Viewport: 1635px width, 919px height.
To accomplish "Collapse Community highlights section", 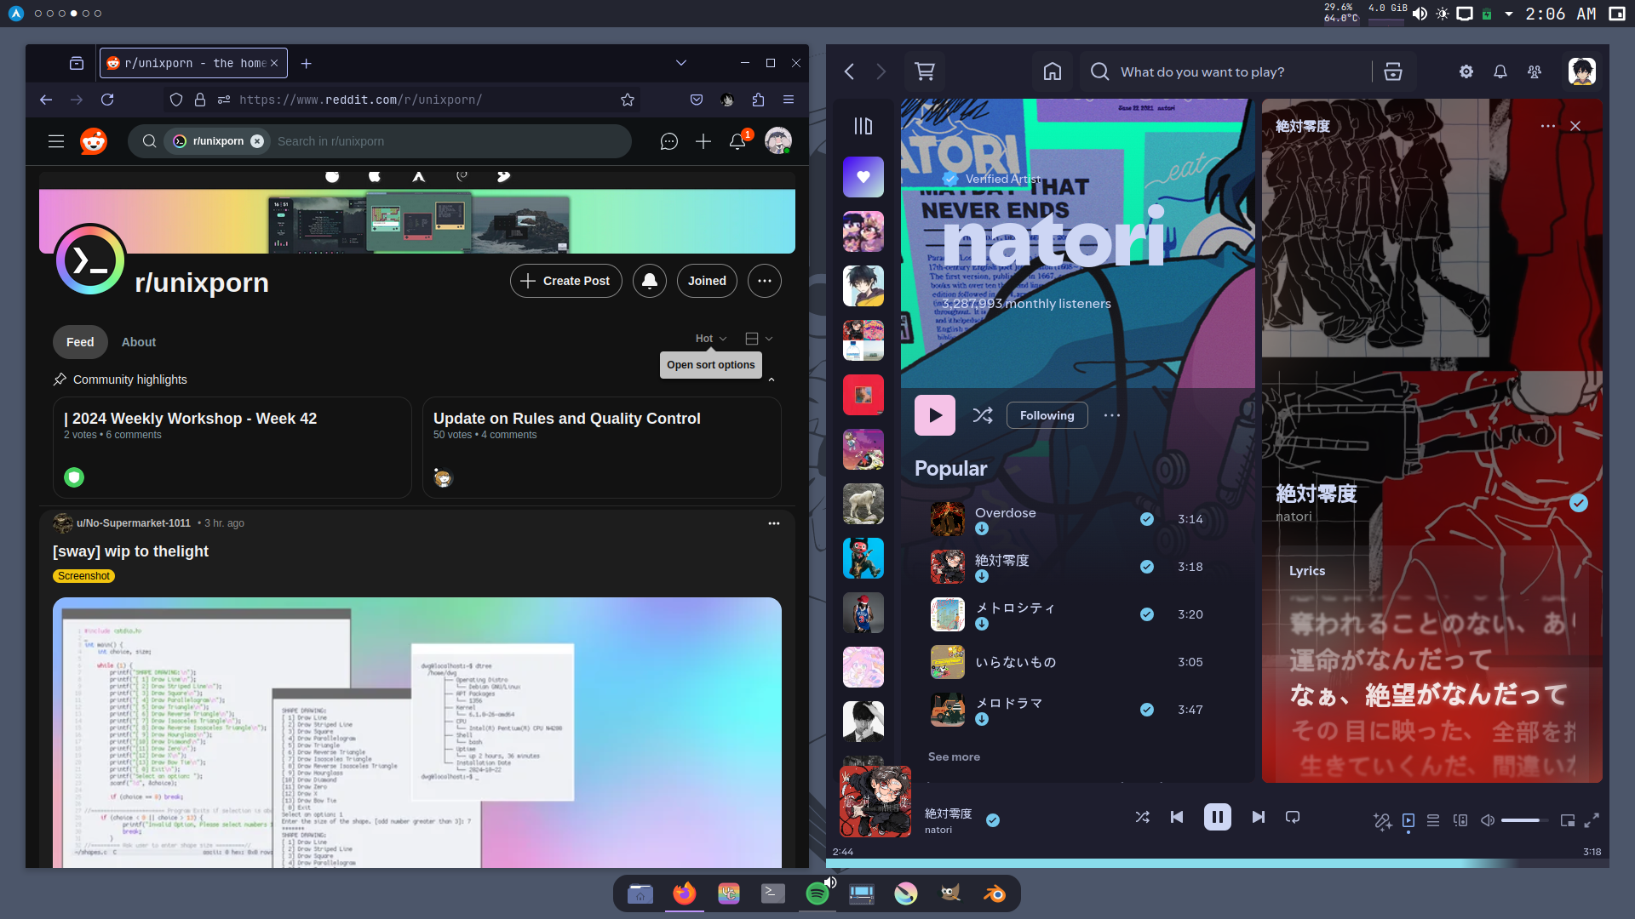I will (x=772, y=380).
